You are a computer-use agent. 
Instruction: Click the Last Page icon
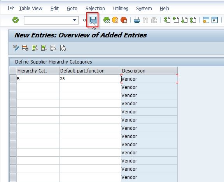193,20
